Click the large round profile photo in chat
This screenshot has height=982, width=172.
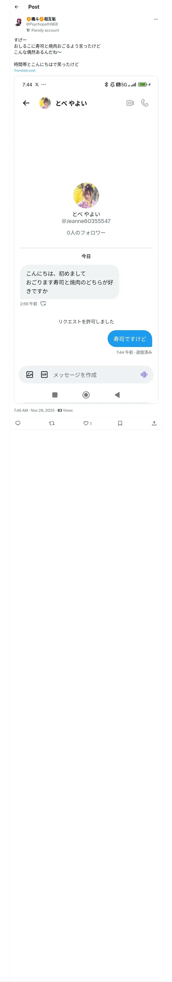point(86,195)
